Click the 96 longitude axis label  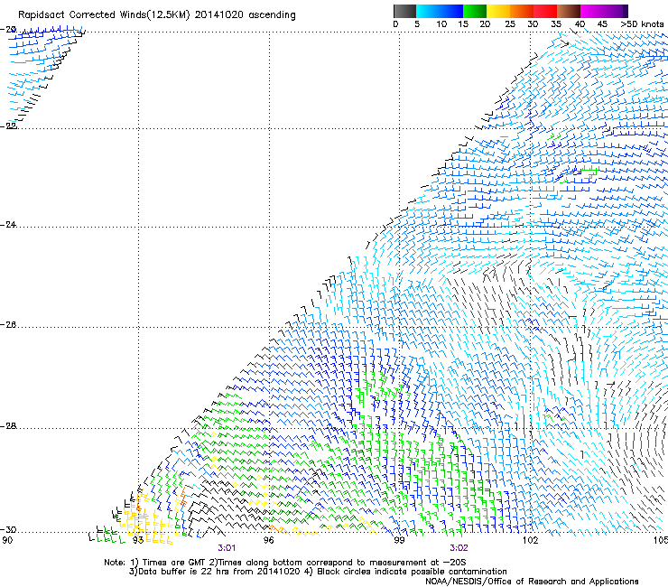tap(269, 540)
